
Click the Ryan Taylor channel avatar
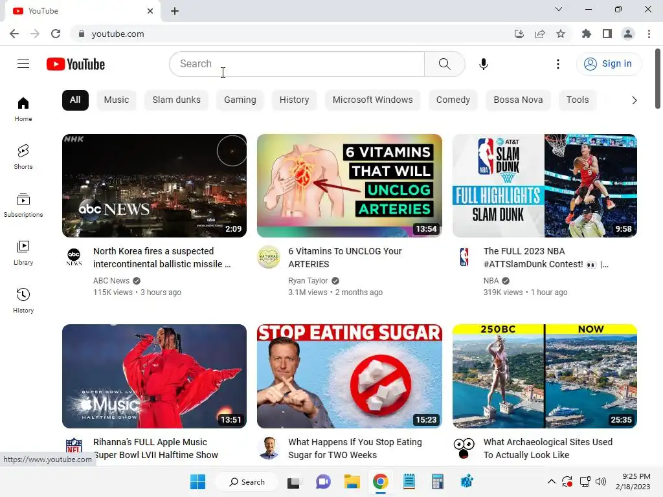pos(269,257)
